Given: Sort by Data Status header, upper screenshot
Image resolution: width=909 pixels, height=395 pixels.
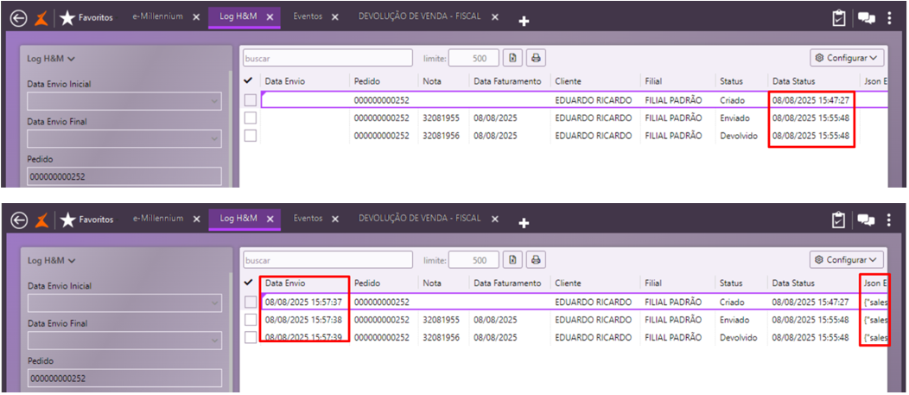Looking at the screenshot, I should (x=793, y=82).
